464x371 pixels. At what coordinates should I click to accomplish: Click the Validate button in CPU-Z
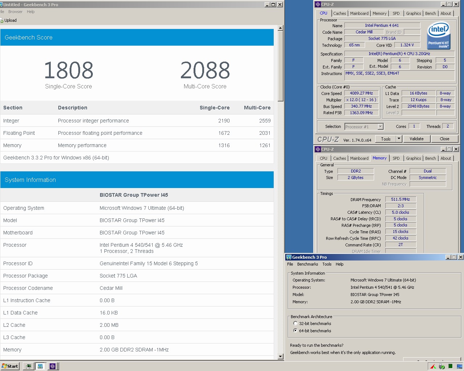click(417, 139)
